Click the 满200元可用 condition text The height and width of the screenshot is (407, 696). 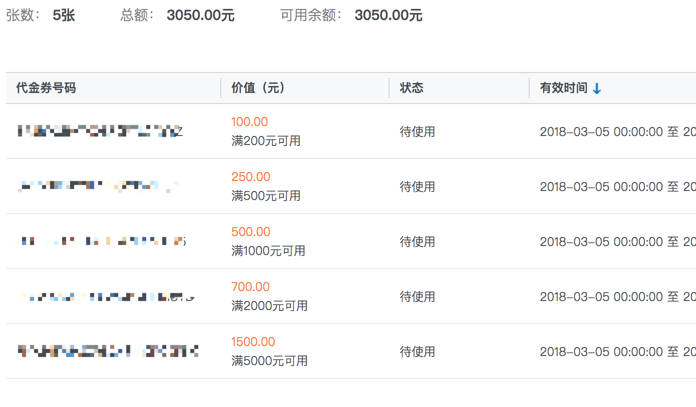point(266,141)
